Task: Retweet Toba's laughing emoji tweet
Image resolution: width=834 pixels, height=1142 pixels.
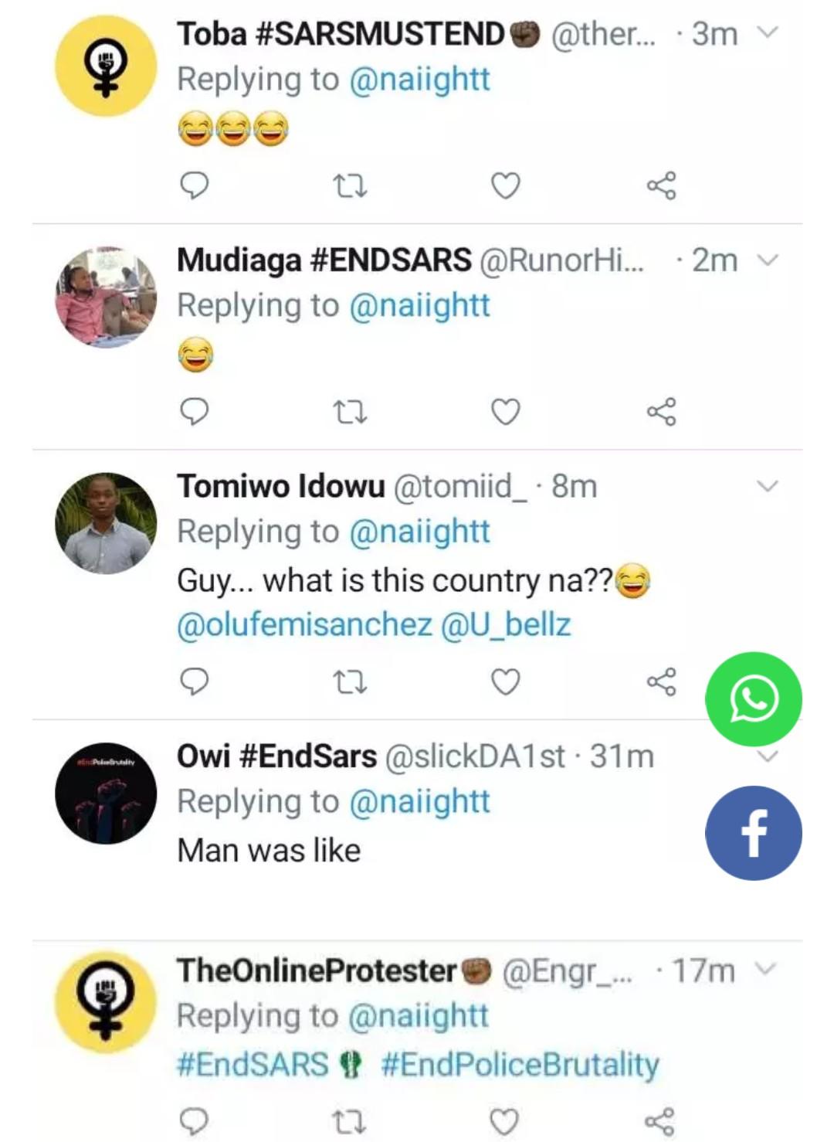Action: tap(349, 185)
